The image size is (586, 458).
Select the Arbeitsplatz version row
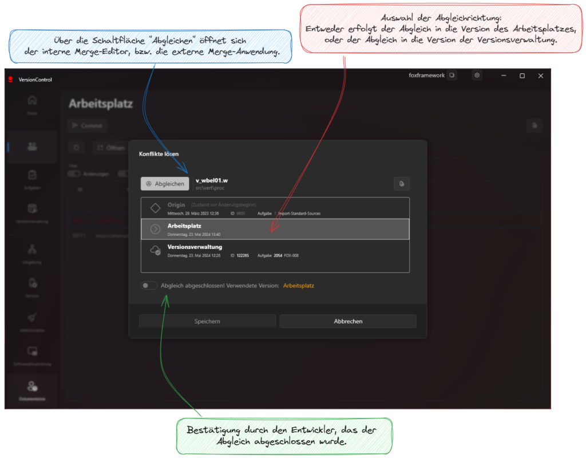pos(275,229)
